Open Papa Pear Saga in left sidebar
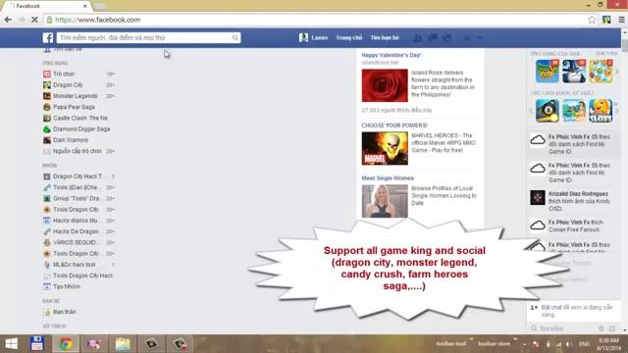The width and height of the screenshot is (628, 353). click(x=74, y=107)
